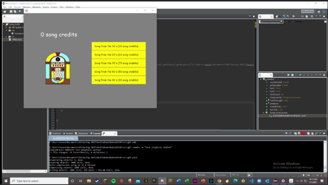Image resolution: width=328 pixels, height=185 pixels.
Task: Collapse the jukebox class in Outline
Action: [260, 79]
